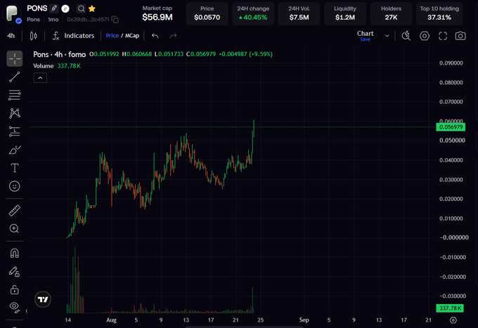Hide all drawings with eye icon
This screenshot has height=328, width=478.
click(x=14, y=307)
